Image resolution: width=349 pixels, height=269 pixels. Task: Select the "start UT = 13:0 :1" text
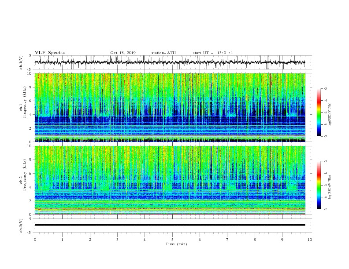pos(213,53)
